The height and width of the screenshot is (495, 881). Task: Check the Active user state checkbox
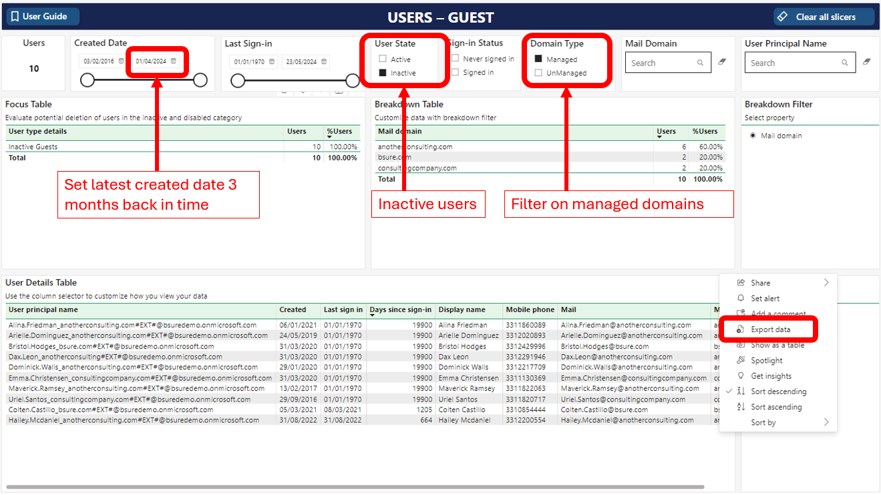(383, 59)
